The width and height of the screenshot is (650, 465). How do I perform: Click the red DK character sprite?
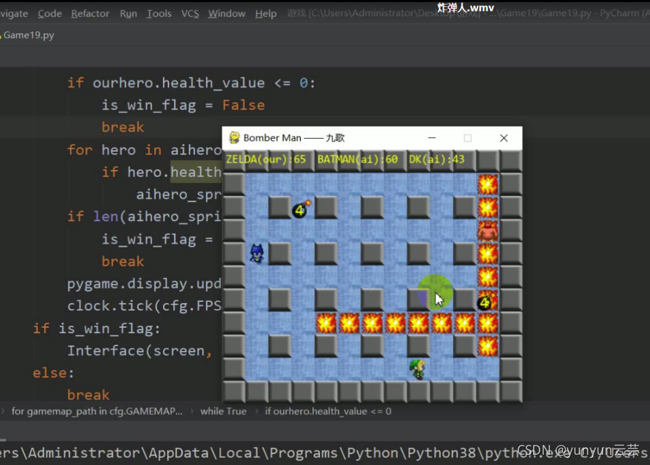[x=488, y=230]
